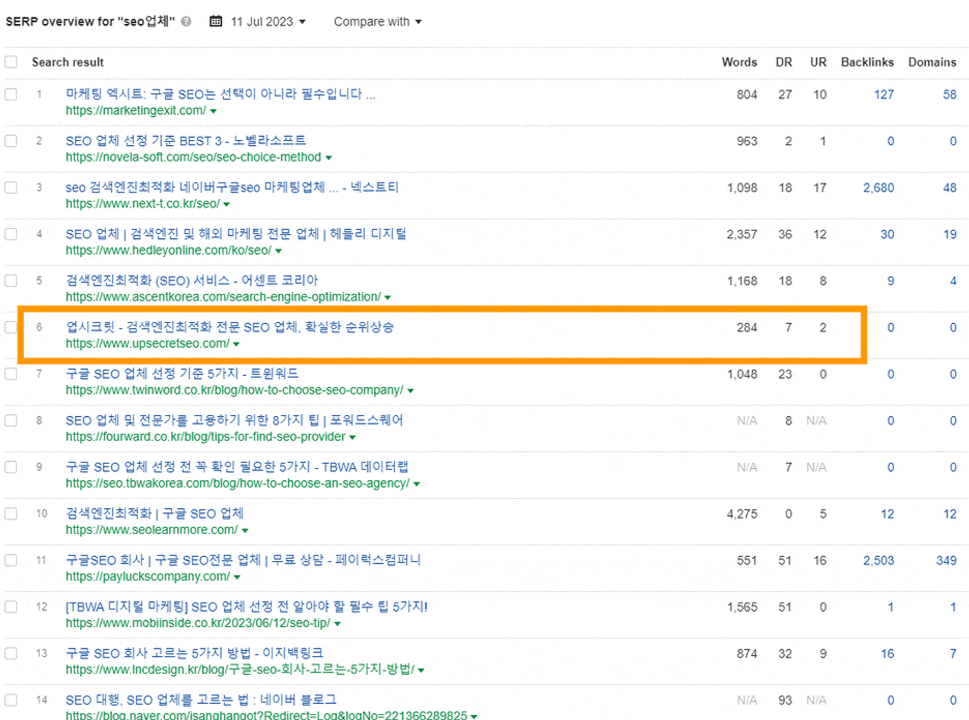Viewport: 969px width, 720px height.
Task: Visit the https://payluckscompany.com/ URL link
Action: tap(148, 577)
